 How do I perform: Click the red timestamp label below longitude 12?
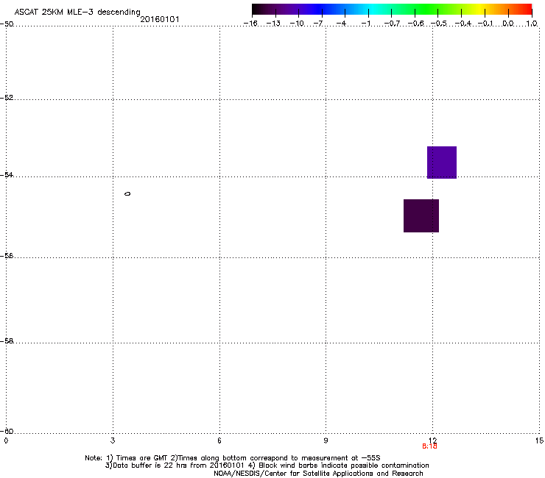[x=429, y=446]
